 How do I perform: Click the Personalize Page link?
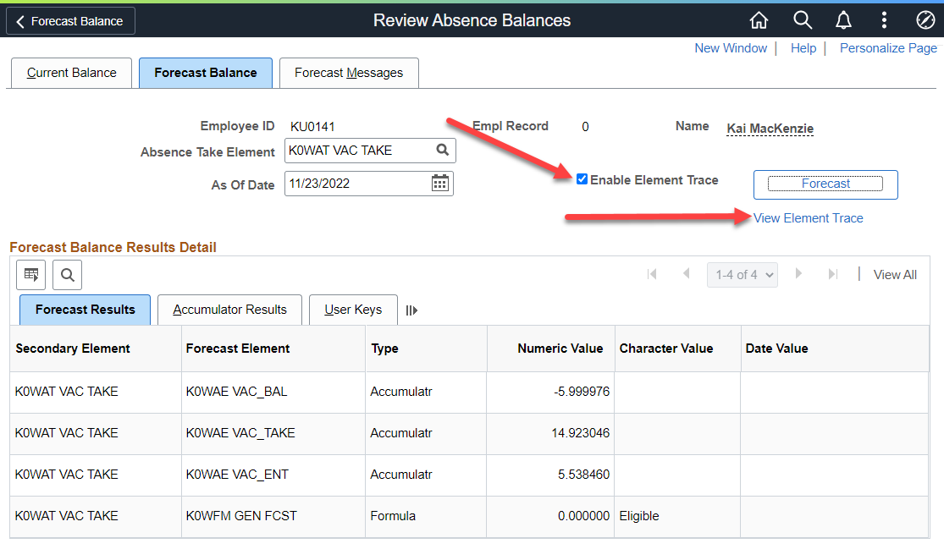pos(888,48)
